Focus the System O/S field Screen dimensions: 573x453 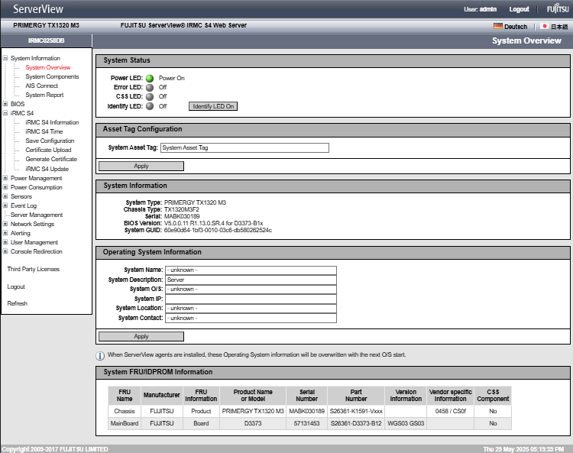[x=251, y=289]
